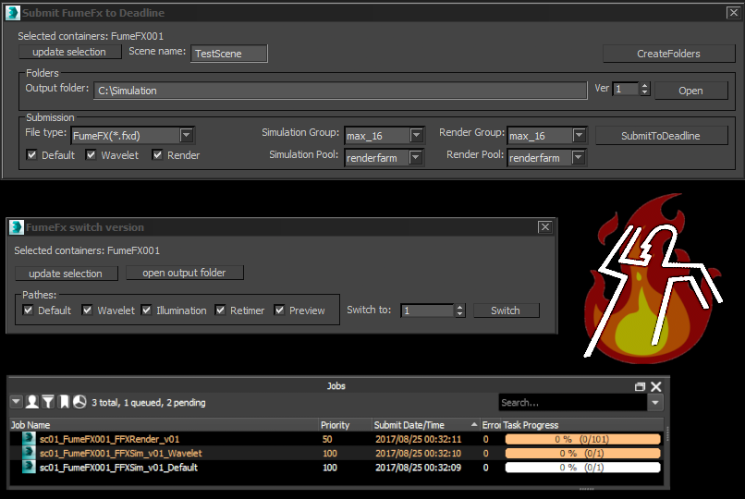This screenshot has height=499, width=745.
Task: Click FFXSim_v01_Wavelet task progress bar
Action: (x=582, y=454)
